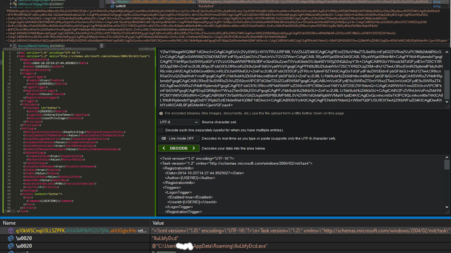451x253 pixels.
Task: Click the info icon beside encoded binaries note
Action: (161, 113)
